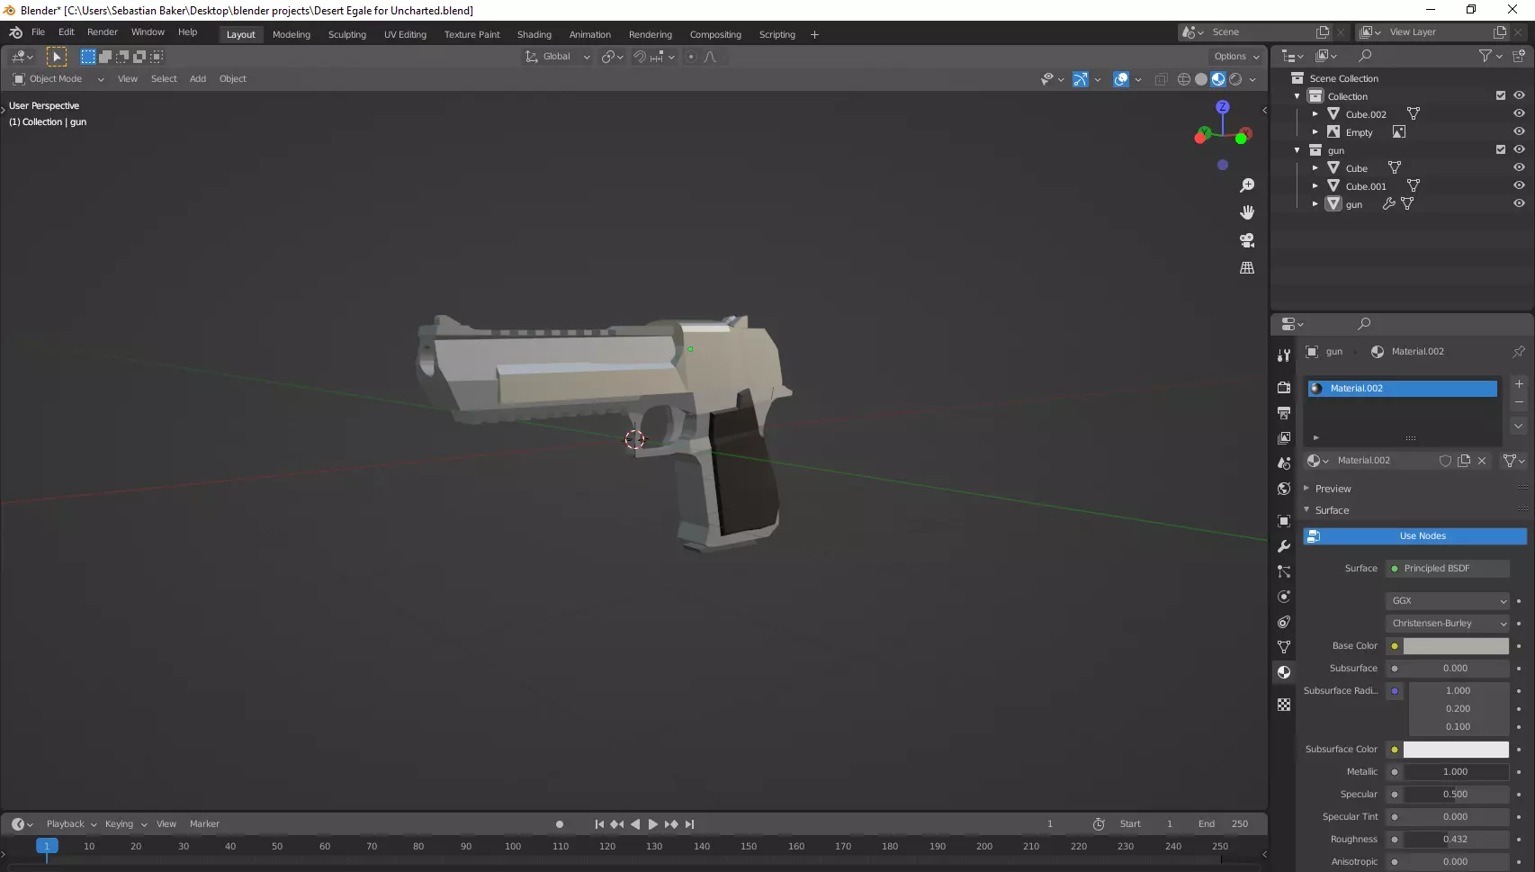Open the Texture properties checker tab
This screenshot has width=1535, height=872.
(x=1284, y=705)
